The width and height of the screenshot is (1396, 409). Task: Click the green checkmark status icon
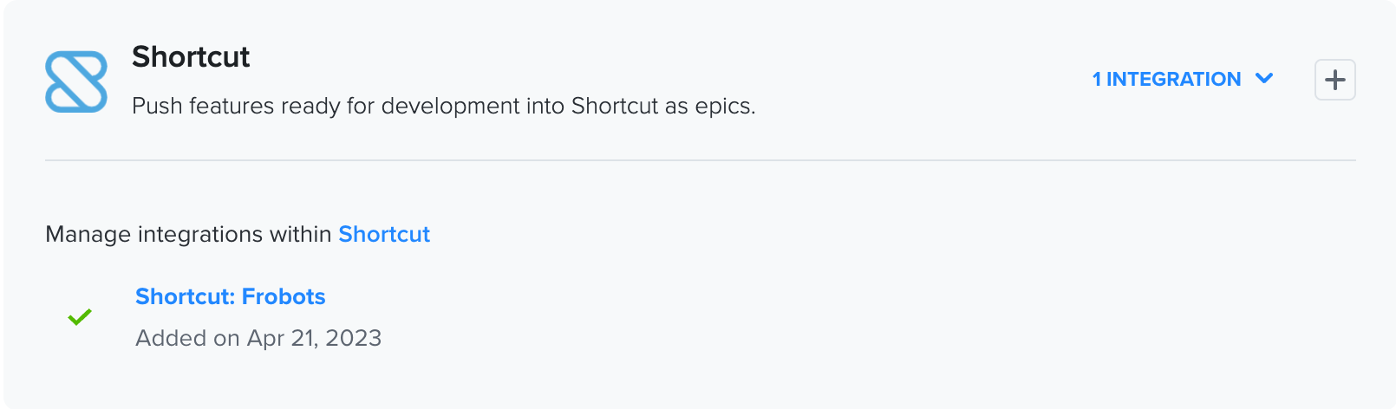(x=80, y=317)
